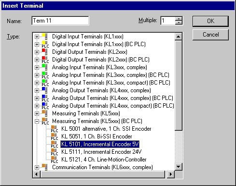236x186 pixels.
Task: Click the yellow Digital Input Terminals (KL1xxx) icon
Action: click(45, 37)
